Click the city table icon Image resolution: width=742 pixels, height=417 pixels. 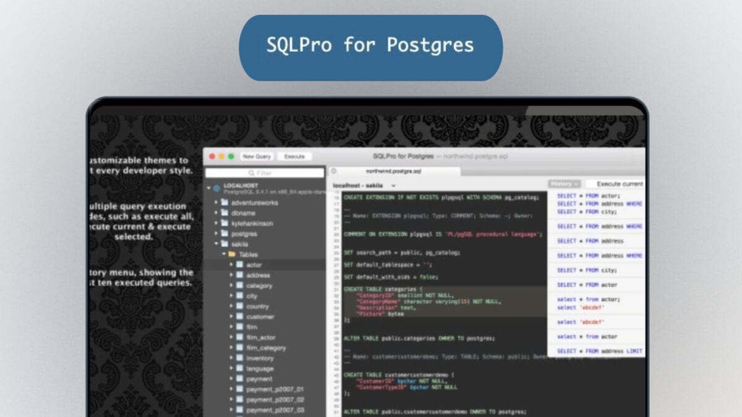(240, 296)
